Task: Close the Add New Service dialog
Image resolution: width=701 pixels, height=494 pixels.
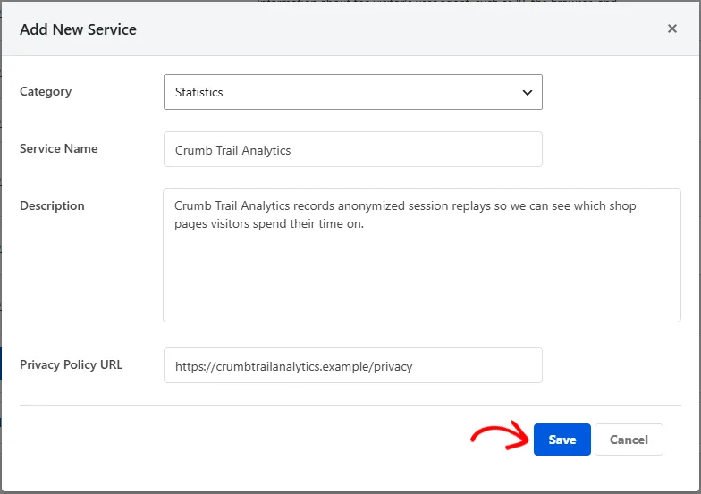Action: coord(672,29)
